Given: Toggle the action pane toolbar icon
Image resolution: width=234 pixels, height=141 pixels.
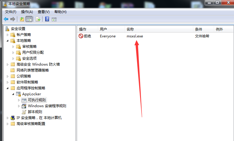Looking at the screenshot, I should 54,19.
